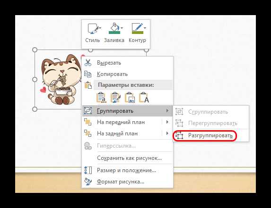Click the Перегруппировать submenu icon
Viewport: 271px width, 208px height.
tap(179, 123)
